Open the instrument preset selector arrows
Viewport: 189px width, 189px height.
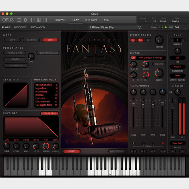[139, 27]
